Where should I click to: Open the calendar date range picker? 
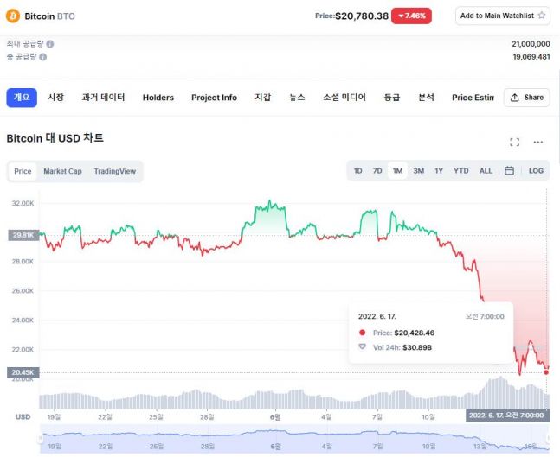click(510, 171)
